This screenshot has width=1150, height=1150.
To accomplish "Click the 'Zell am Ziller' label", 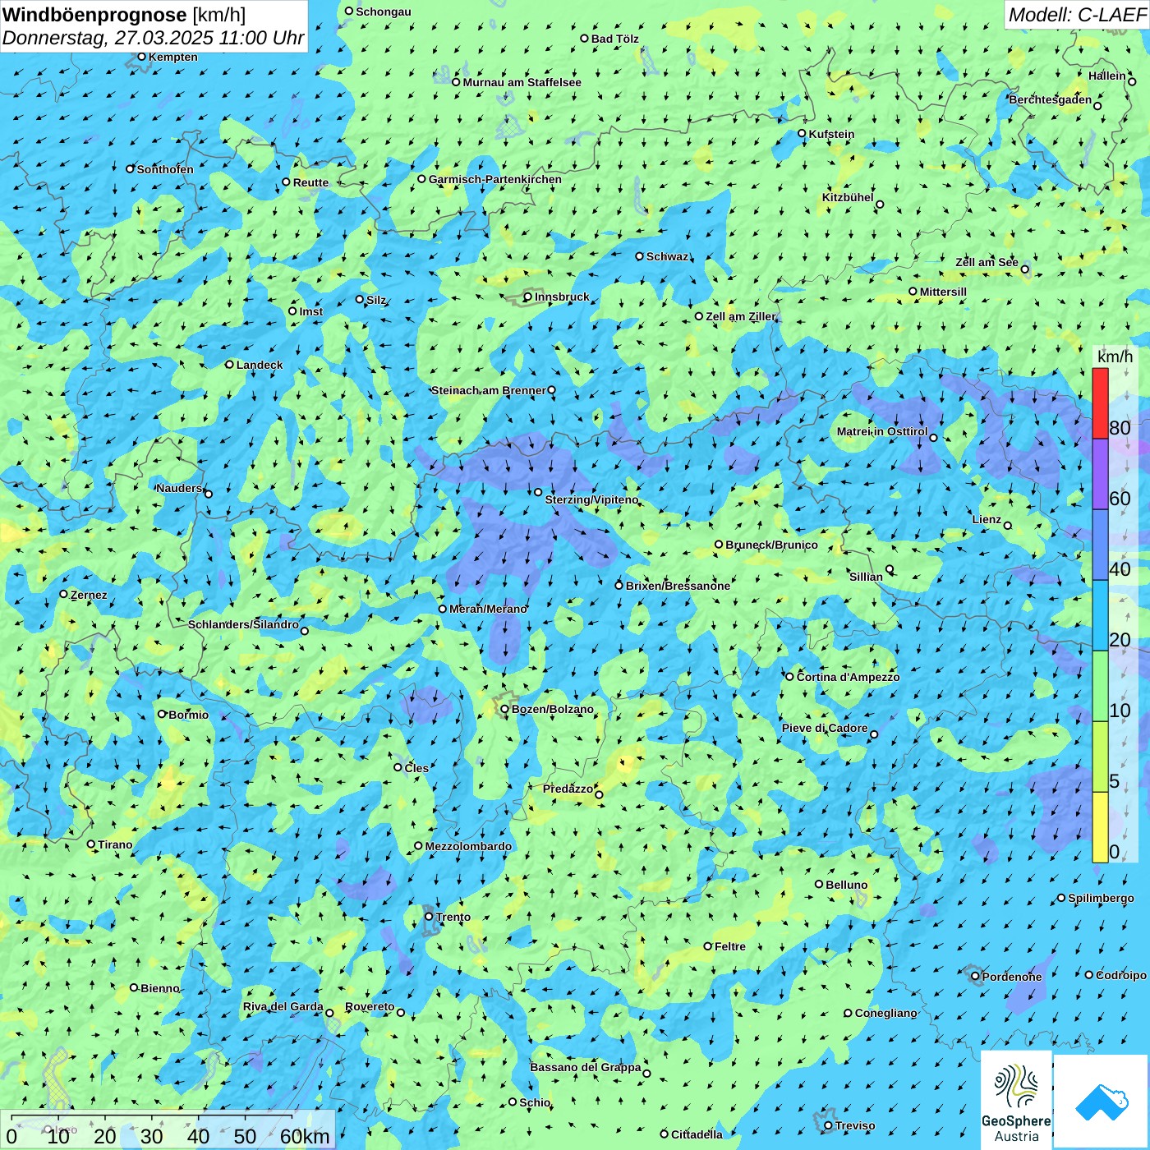I will click(x=740, y=316).
